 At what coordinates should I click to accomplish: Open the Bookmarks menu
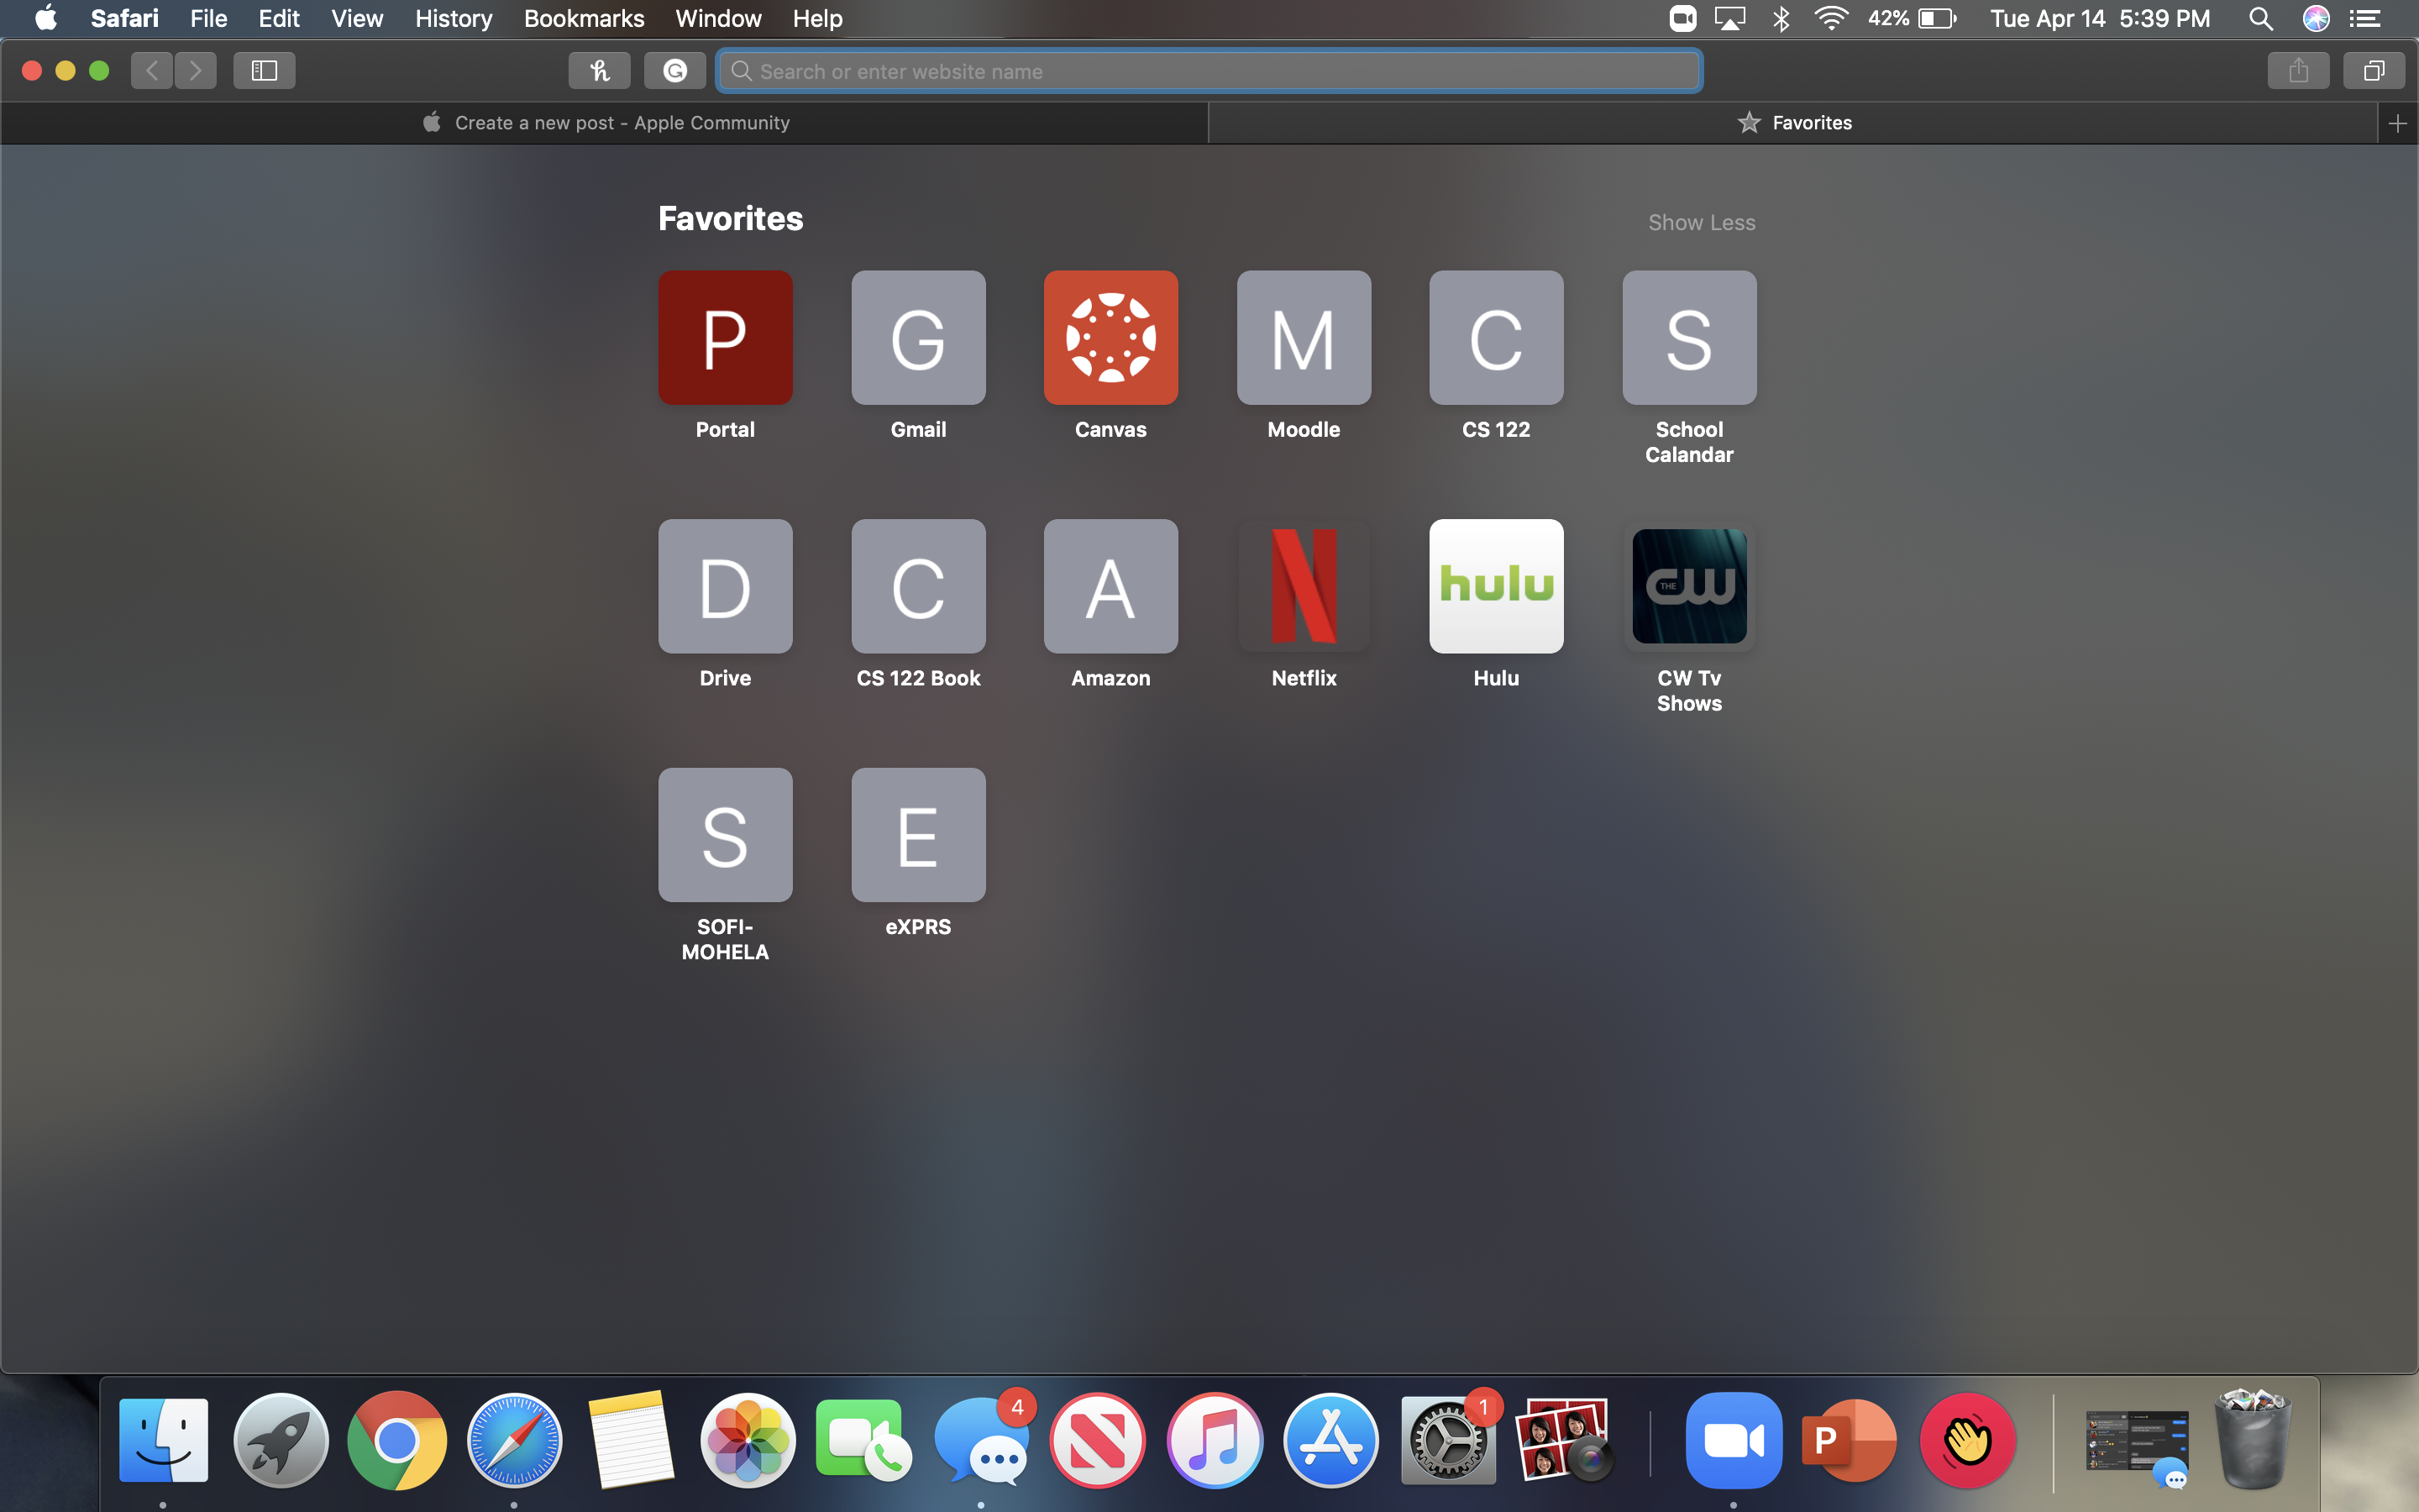tap(584, 18)
